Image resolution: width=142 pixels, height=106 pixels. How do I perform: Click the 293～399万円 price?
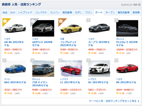click(13, 50)
